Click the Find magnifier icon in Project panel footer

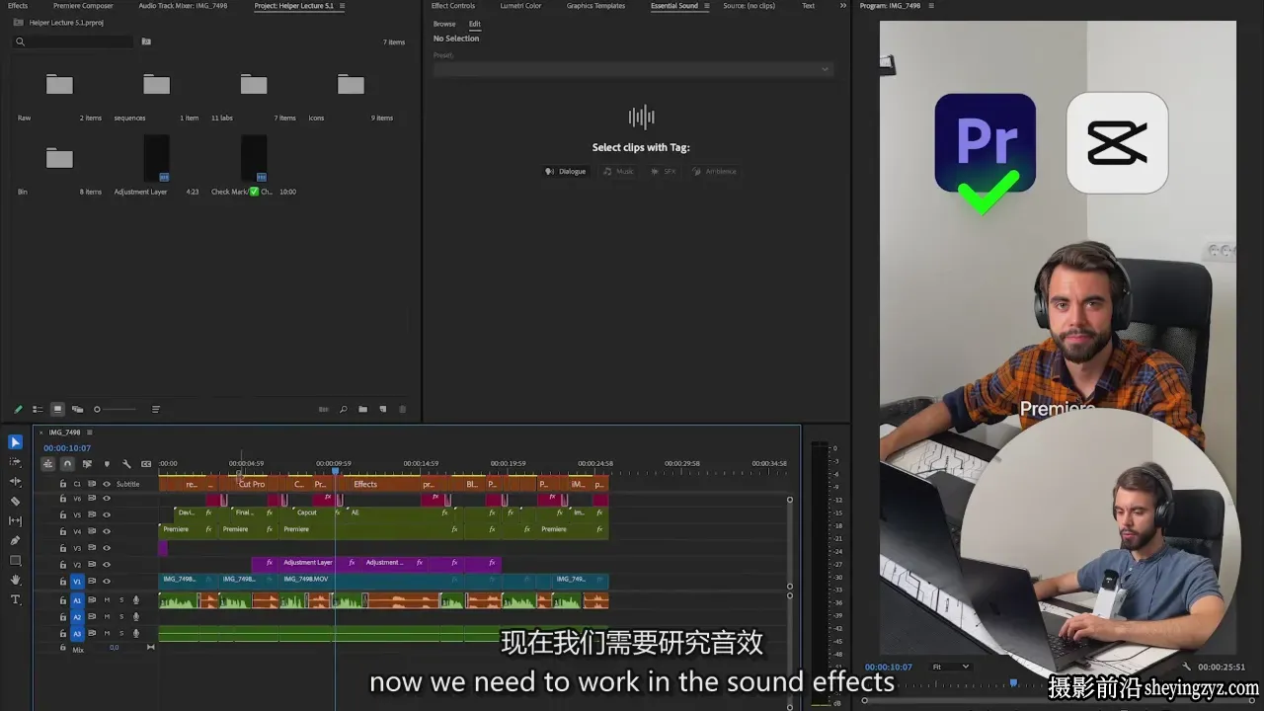coord(343,409)
